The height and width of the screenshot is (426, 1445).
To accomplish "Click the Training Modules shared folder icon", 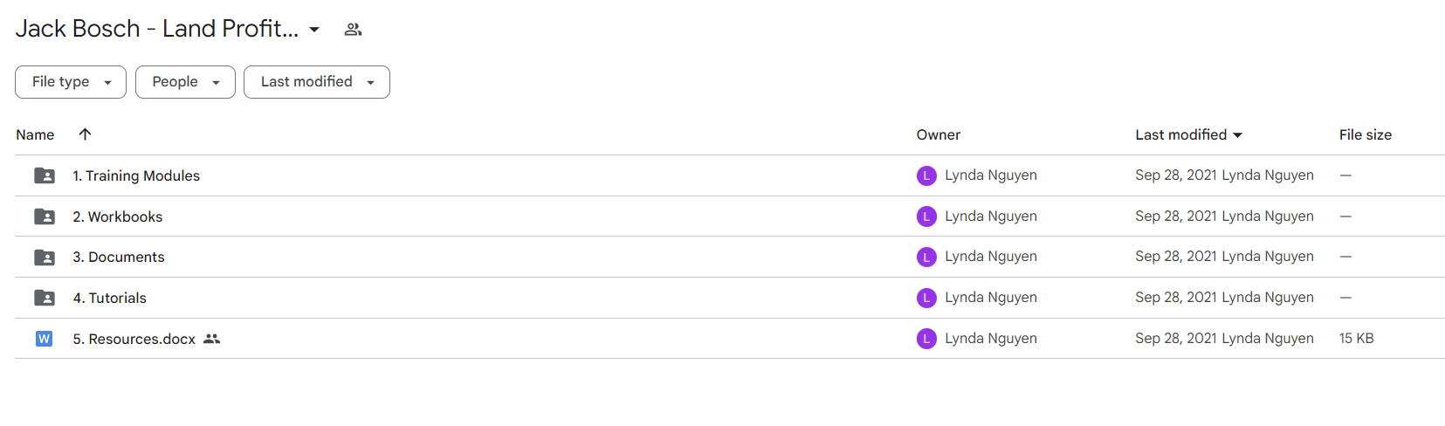I will click(45, 175).
